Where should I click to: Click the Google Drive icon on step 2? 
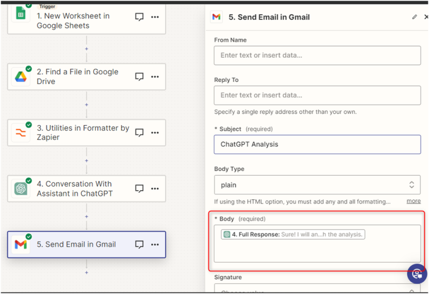[21, 77]
